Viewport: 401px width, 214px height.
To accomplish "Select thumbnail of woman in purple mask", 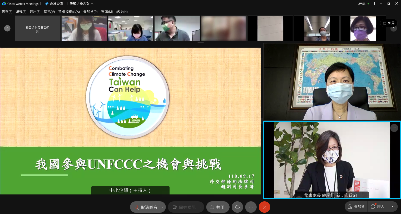I will pos(363,28).
